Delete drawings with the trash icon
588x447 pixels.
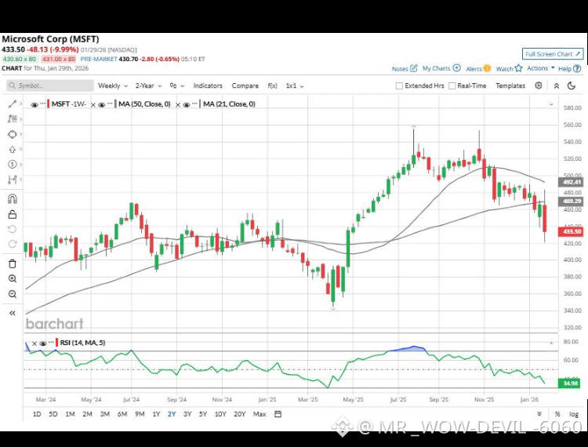(12, 263)
